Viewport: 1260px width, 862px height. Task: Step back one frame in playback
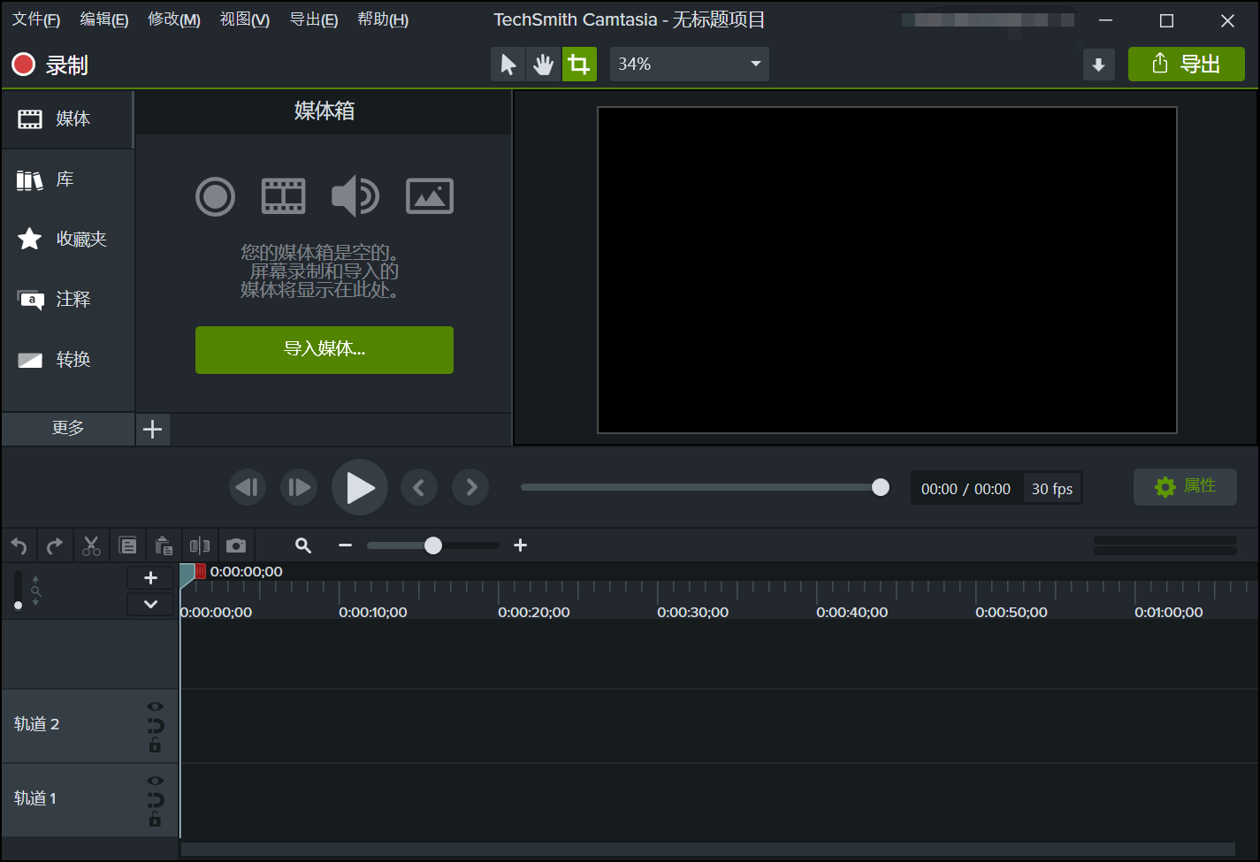tap(248, 487)
